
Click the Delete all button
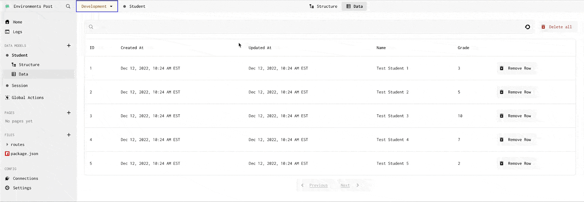[x=557, y=27]
